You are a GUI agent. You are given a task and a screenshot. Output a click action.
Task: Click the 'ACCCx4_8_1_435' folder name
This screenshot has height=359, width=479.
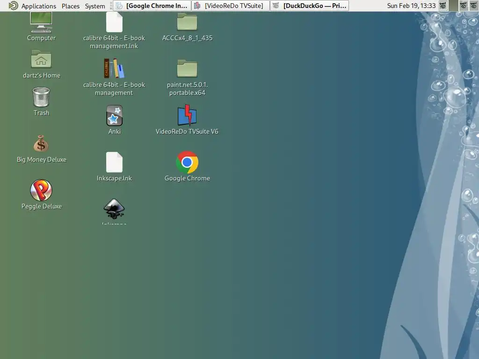click(187, 38)
